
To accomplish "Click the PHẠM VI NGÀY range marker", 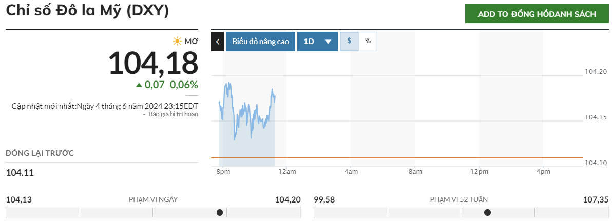I will click(x=220, y=212).
